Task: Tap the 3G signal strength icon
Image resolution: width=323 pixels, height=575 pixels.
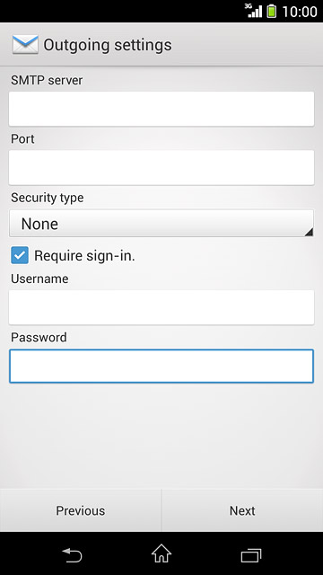Action: [x=253, y=11]
